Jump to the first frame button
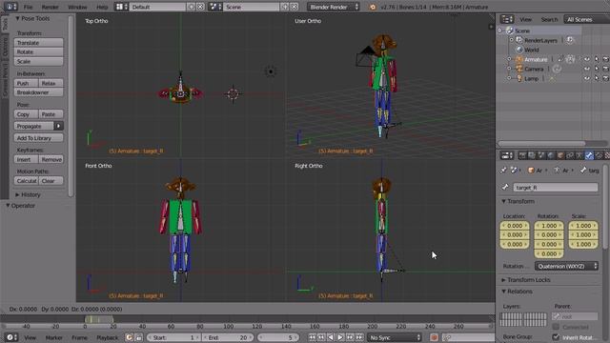 312,337
